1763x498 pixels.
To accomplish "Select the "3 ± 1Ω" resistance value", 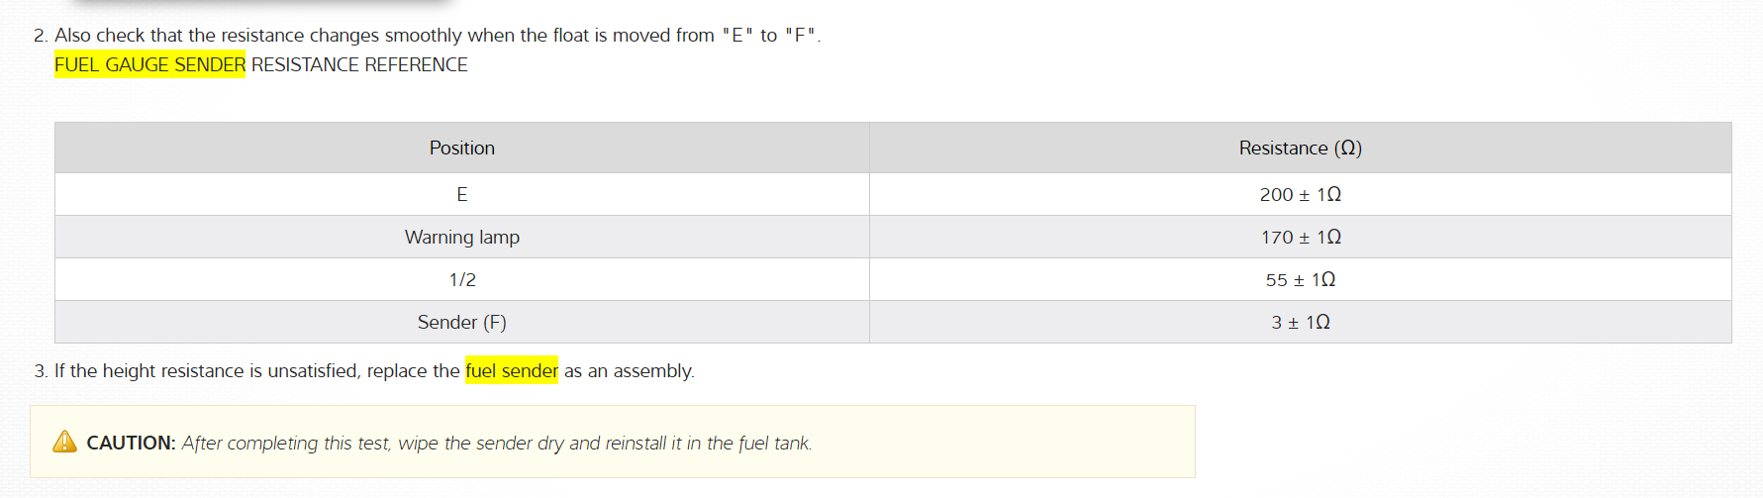I will point(1300,323).
